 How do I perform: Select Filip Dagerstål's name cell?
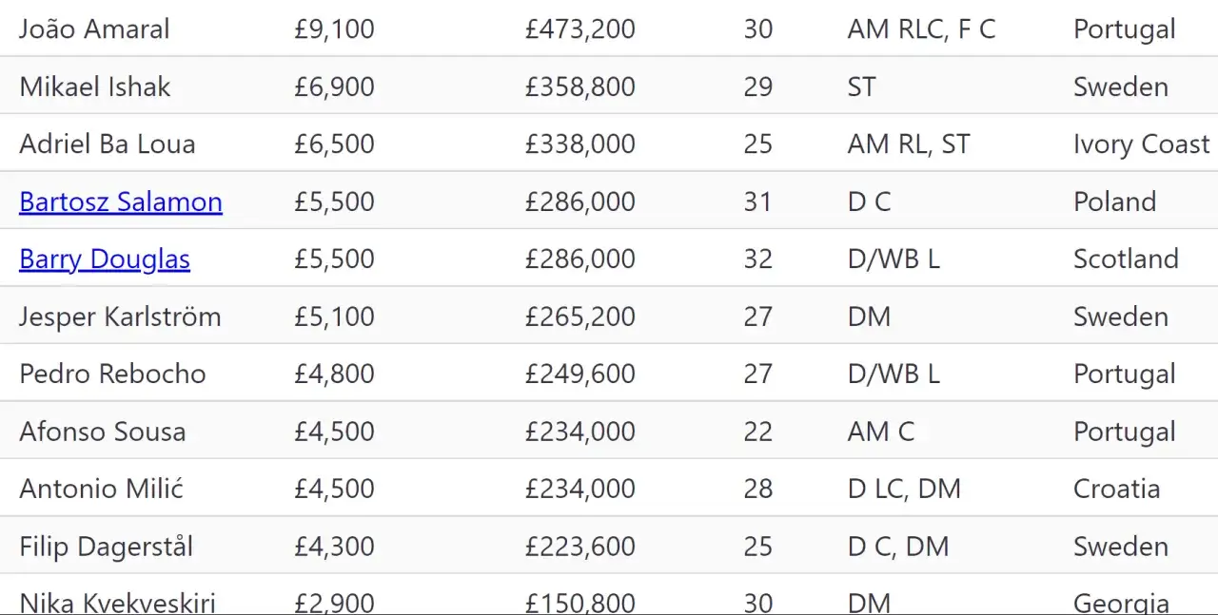[x=106, y=547]
